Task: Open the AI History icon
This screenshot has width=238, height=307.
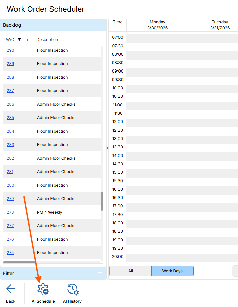Action: (72, 289)
